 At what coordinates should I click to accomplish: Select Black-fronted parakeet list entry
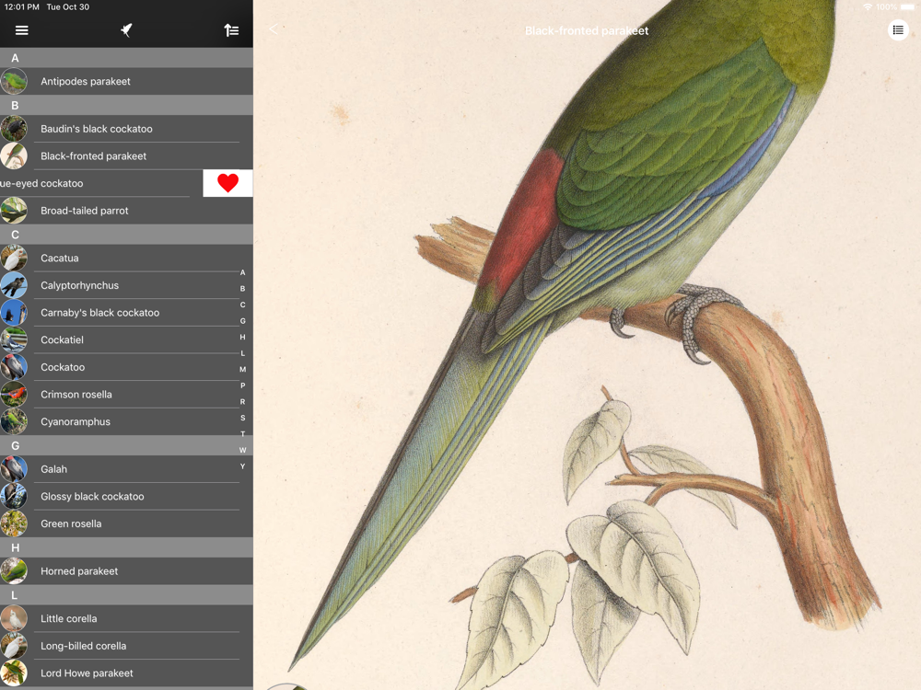[x=126, y=156]
